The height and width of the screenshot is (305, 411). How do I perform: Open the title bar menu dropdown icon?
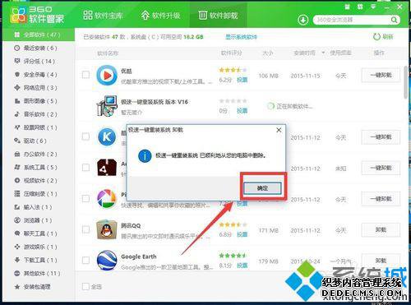(373, 7)
